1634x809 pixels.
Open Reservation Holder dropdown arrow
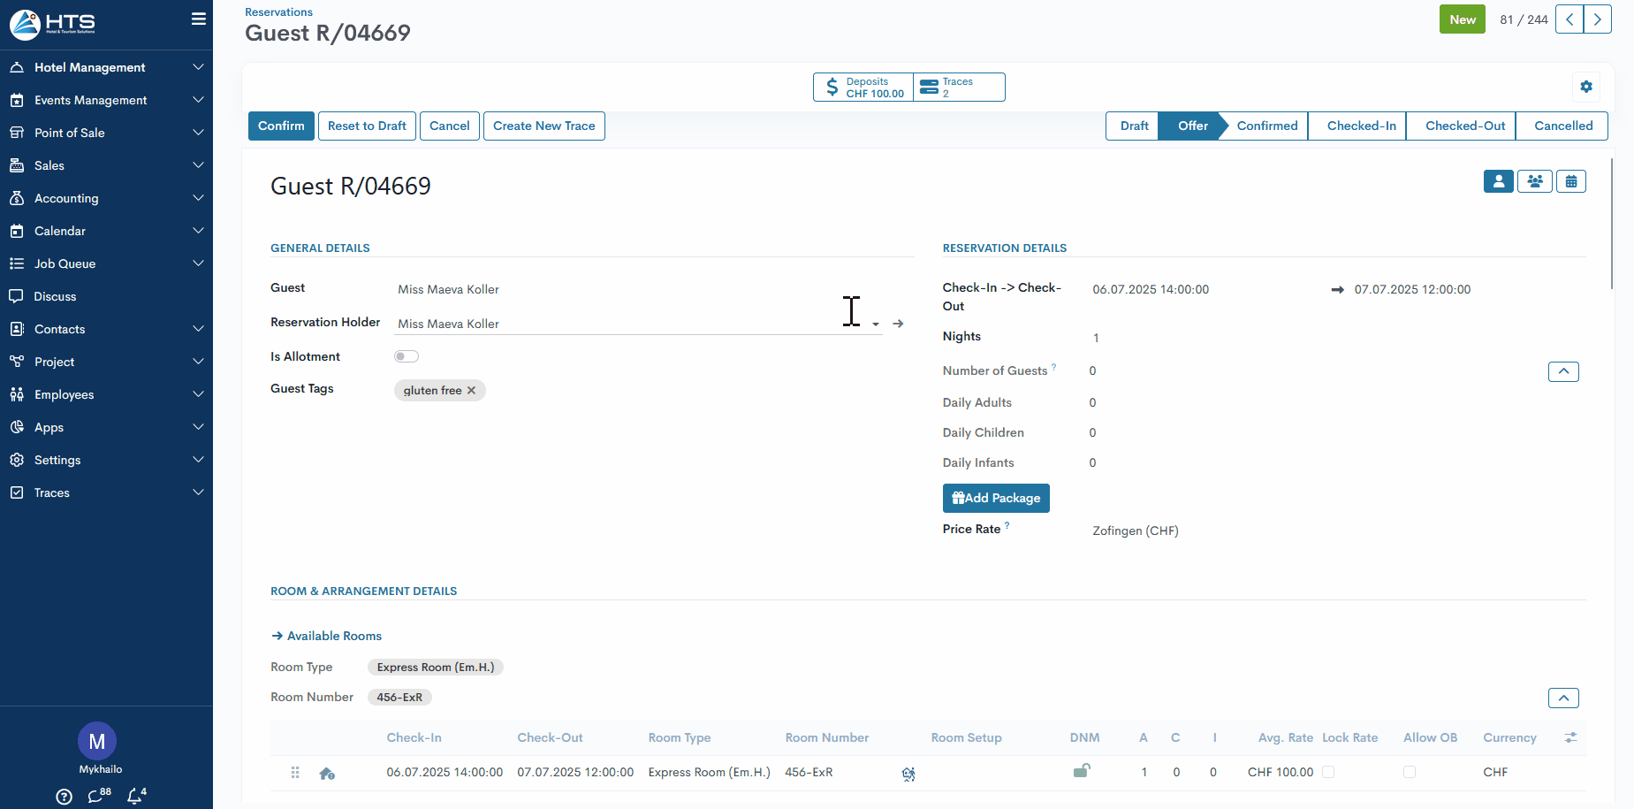875,324
